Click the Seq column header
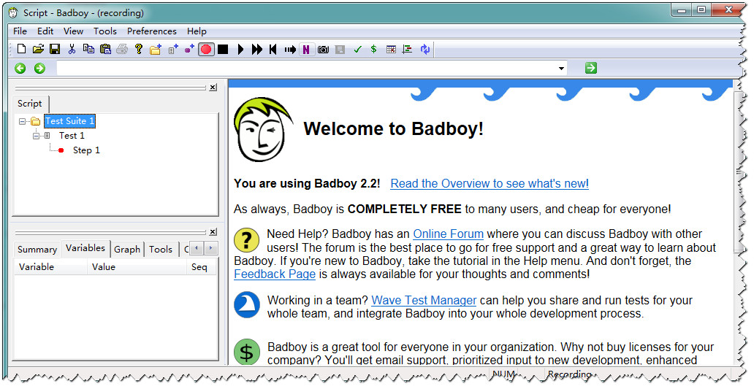This screenshot has width=754, height=389. tap(202, 267)
